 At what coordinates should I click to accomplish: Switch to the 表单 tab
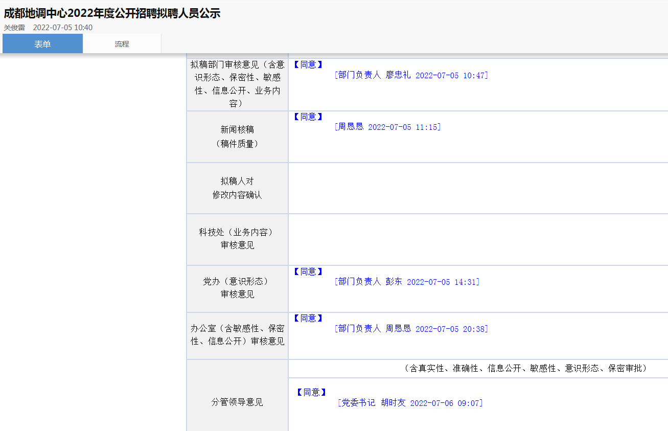(42, 44)
